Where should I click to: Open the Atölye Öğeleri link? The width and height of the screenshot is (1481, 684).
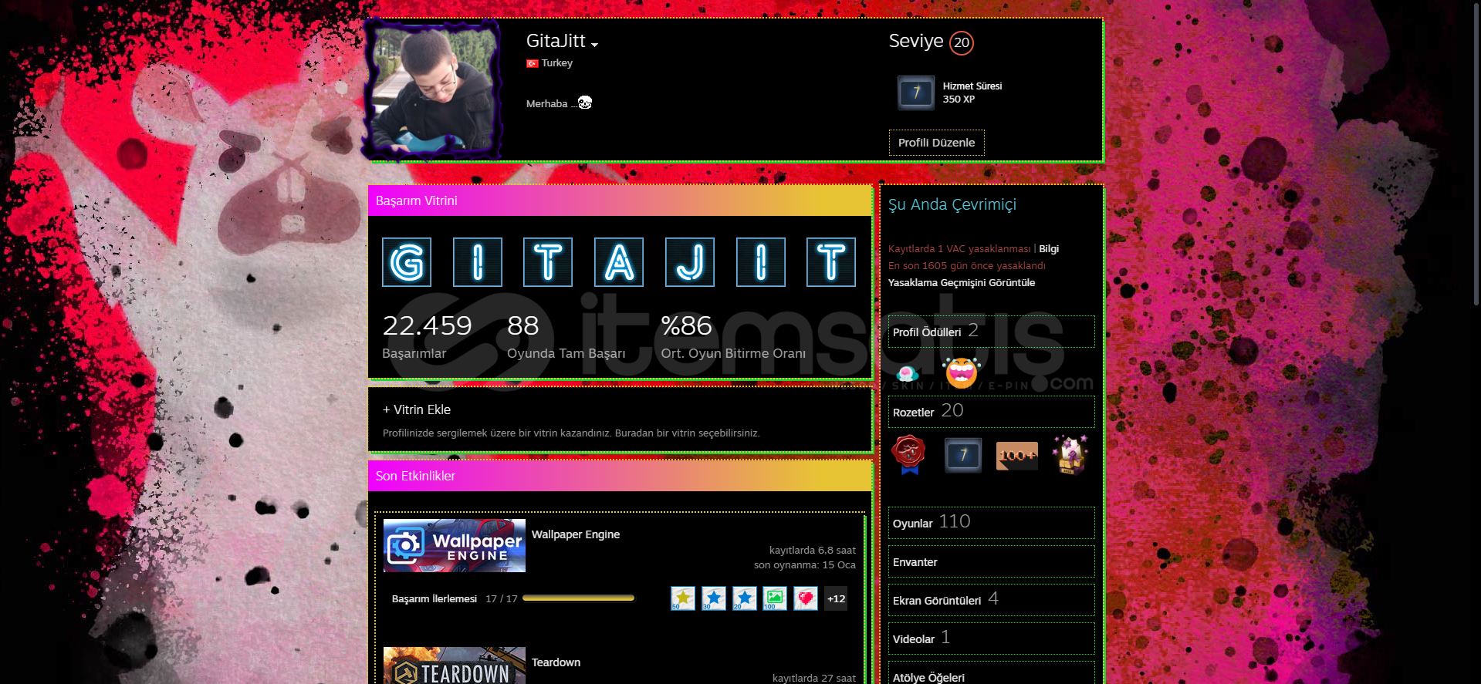pyautogui.click(x=991, y=672)
